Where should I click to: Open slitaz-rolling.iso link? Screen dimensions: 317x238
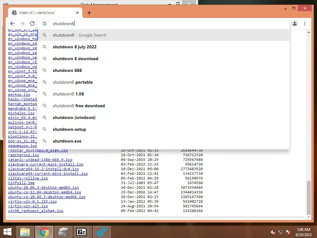click(28, 178)
